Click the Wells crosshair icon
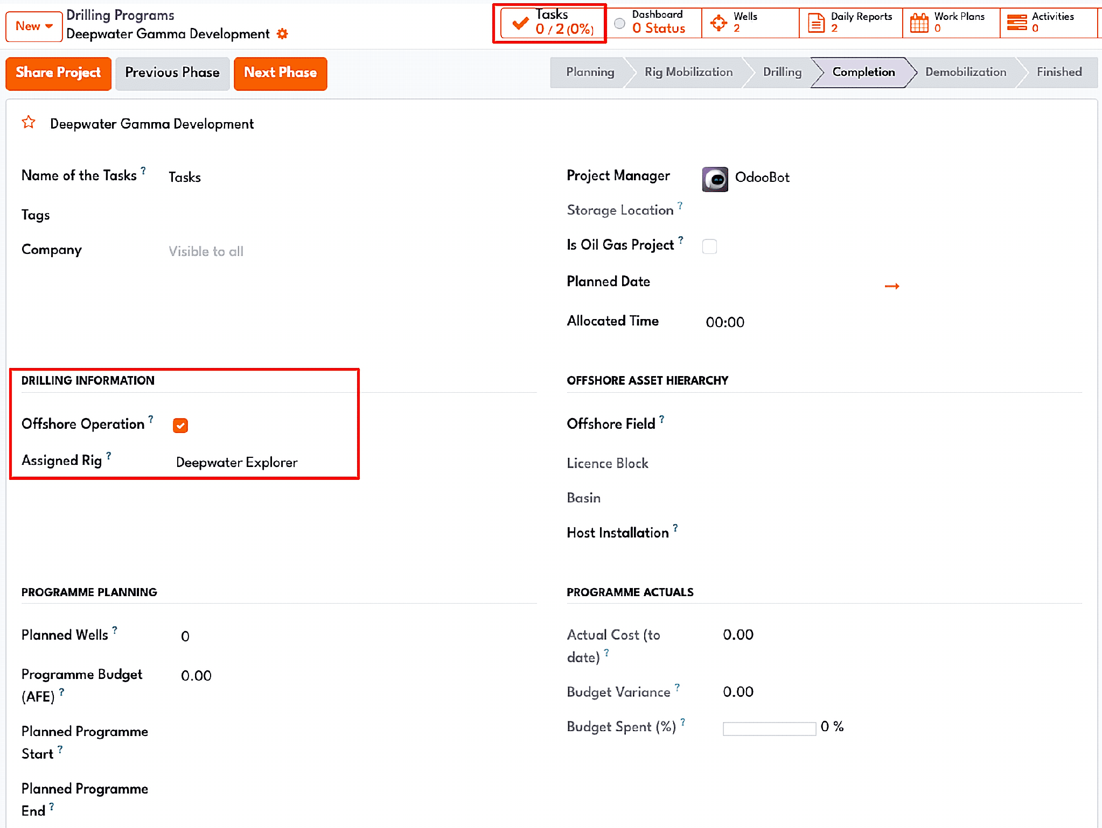 [x=719, y=23]
